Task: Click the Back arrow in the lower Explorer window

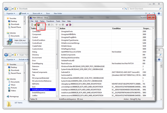Action: [x=6, y=55]
